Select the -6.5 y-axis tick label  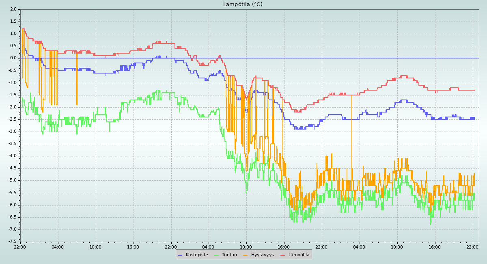(12, 217)
